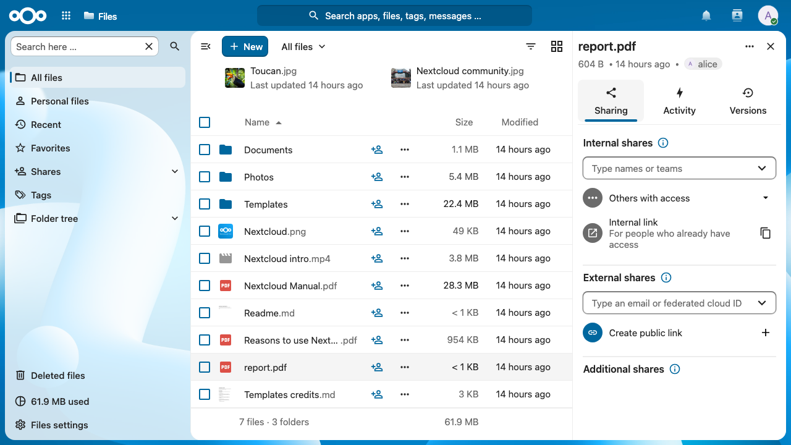Sort files by Name column

pos(263,122)
